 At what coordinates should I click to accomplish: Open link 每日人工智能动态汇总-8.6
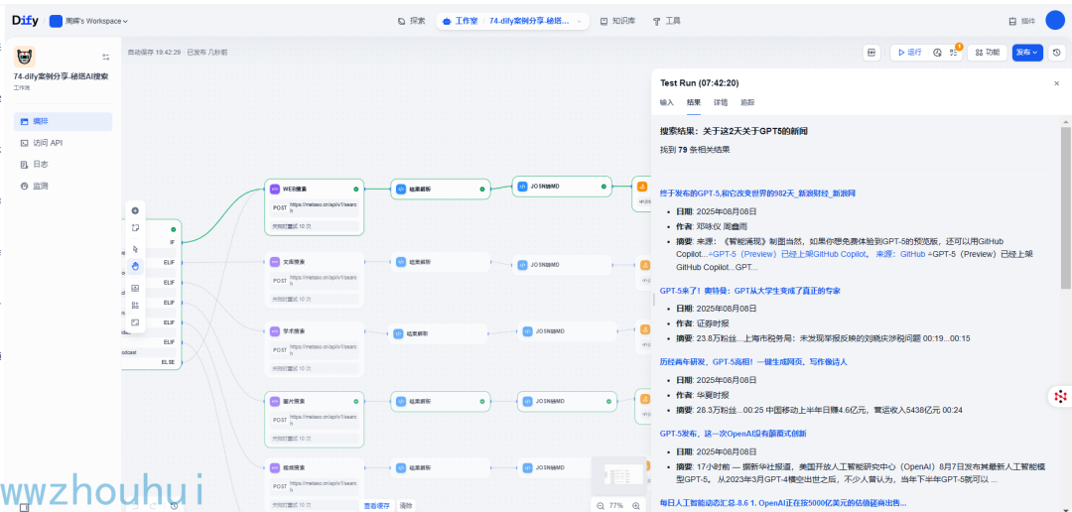[783, 503]
